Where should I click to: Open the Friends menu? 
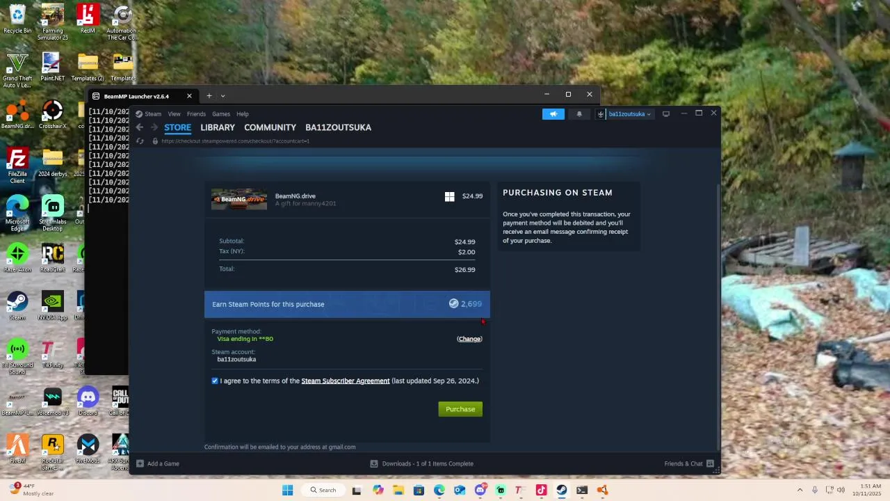(196, 114)
